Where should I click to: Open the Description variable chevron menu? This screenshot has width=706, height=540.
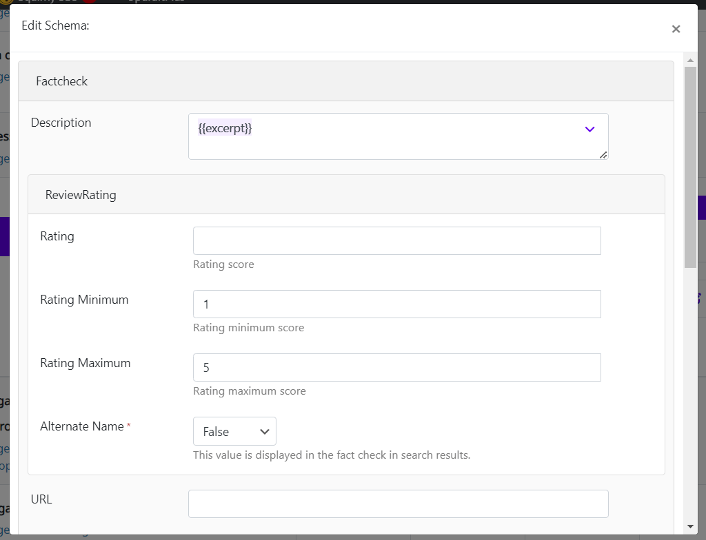589,129
